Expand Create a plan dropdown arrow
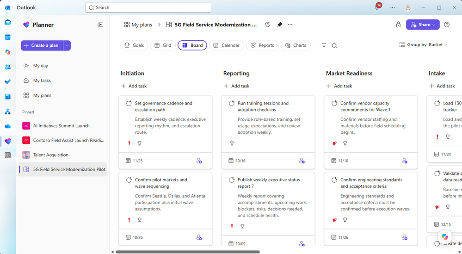 pos(67,45)
